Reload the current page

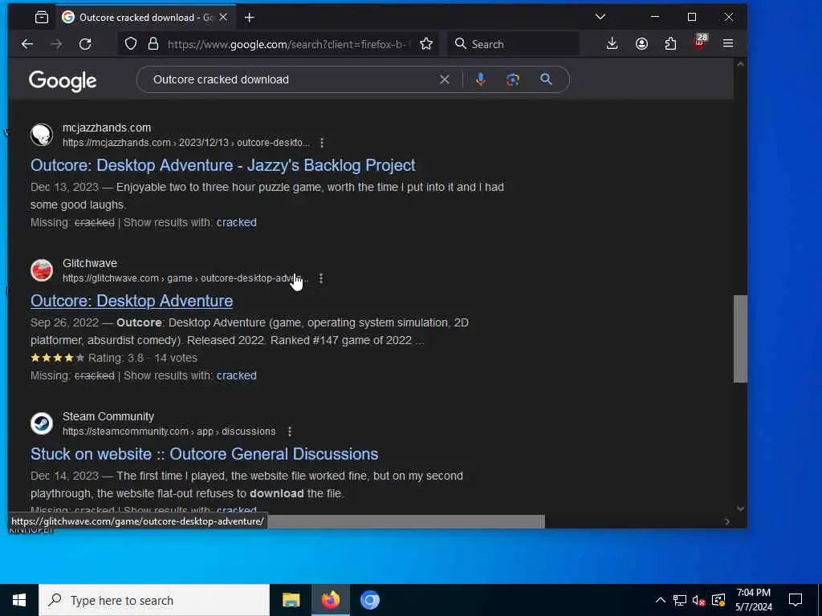[x=85, y=44]
